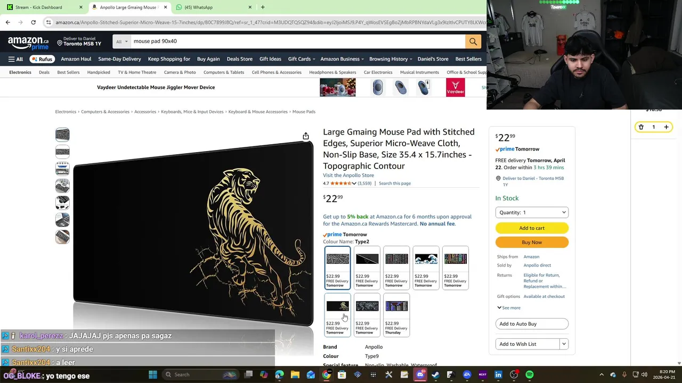
Task: Increase cart quantity with the plus icon
Action: pyautogui.click(x=666, y=127)
